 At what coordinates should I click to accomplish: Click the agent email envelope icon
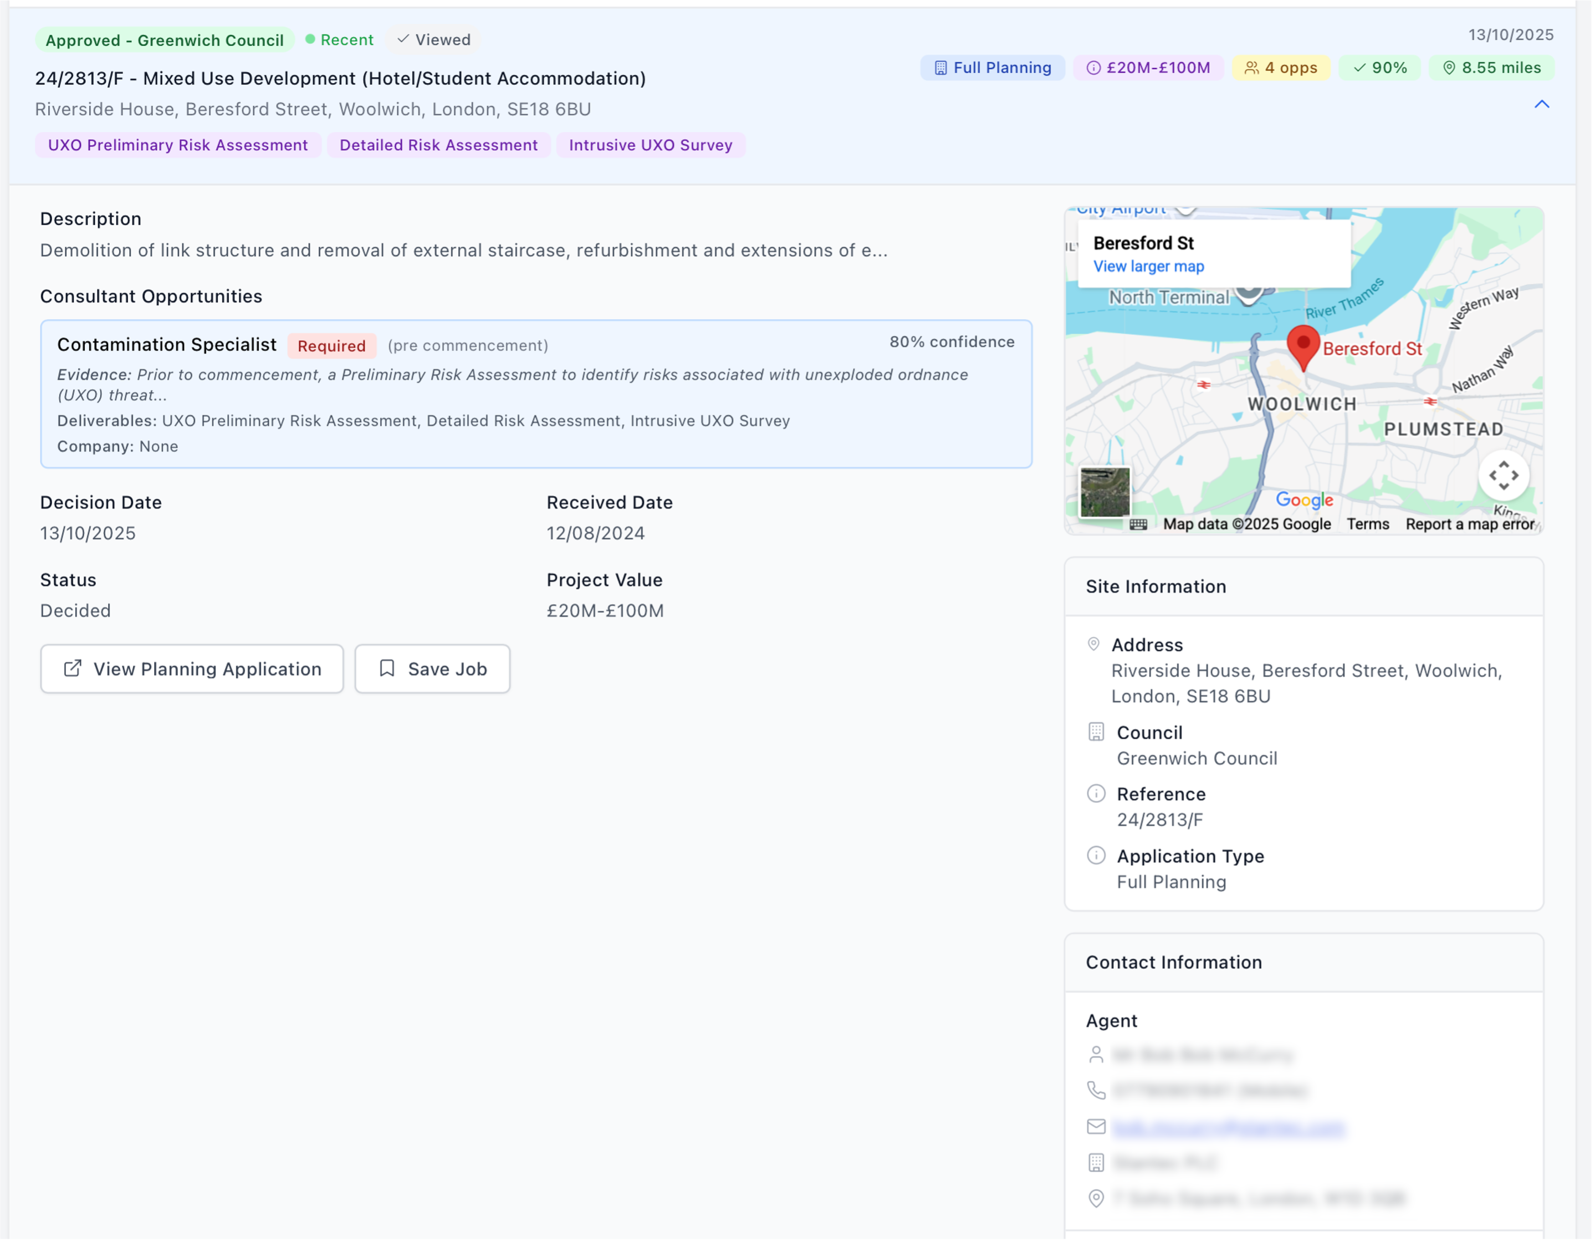tap(1098, 1129)
